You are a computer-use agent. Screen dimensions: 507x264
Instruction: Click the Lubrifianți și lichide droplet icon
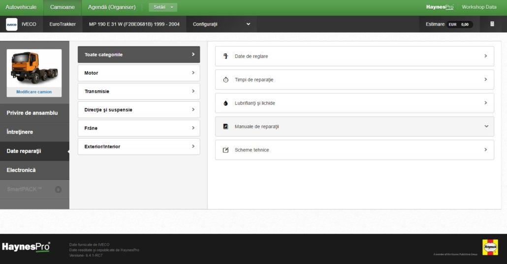(226, 103)
